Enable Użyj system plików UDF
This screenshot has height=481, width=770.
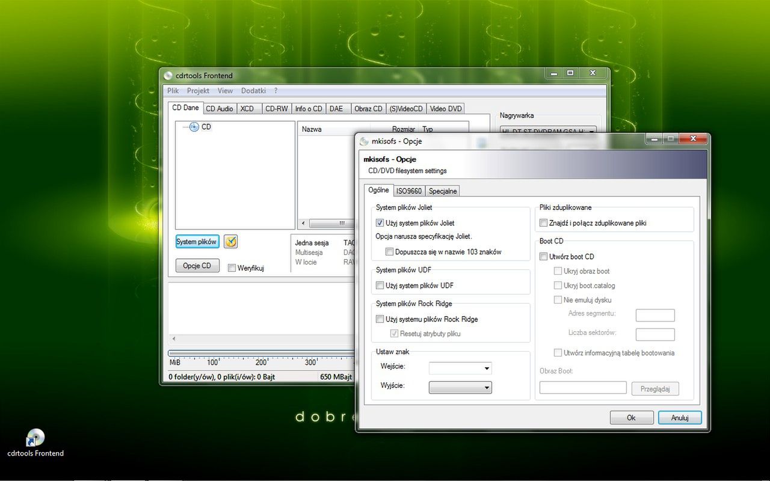(x=380, y=286)
